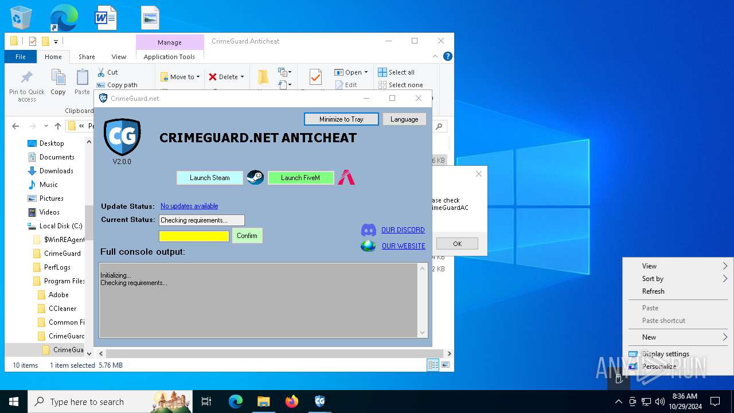Open Quick Access Toolbar customize dropdown

coord(56,41)
